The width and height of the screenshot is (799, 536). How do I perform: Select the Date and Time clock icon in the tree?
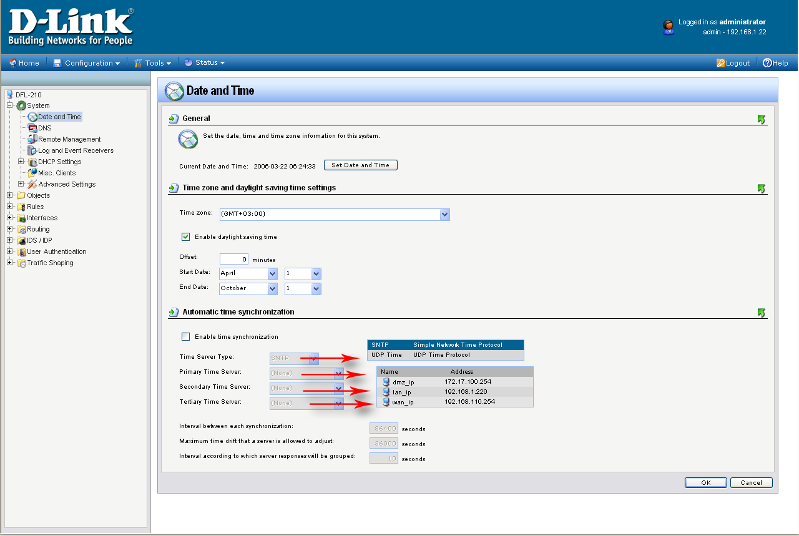pyautogui.click(x=32, y=117)
